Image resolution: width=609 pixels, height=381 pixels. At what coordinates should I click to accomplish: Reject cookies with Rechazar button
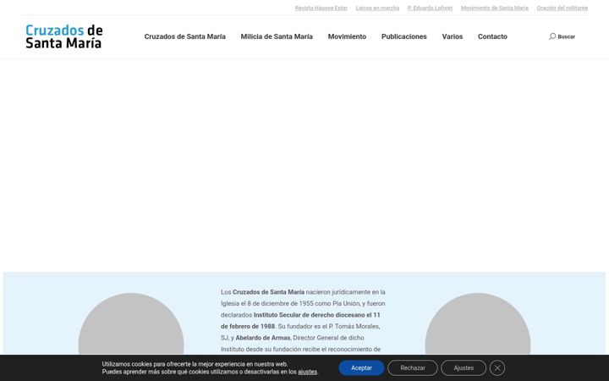point(413,367)
